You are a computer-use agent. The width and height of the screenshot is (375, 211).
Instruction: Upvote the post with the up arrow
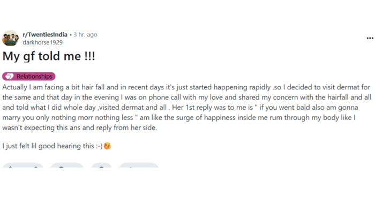pyautogui.click(x=10, y=167)
